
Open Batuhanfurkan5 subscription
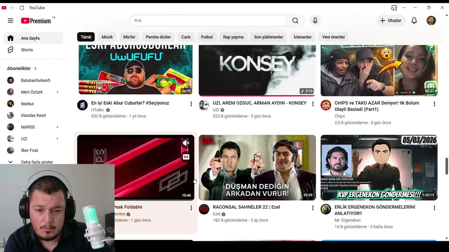[33, 80]
